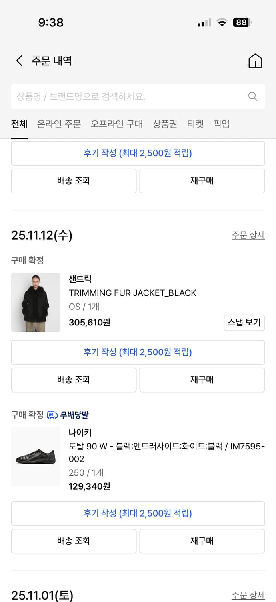276x602 pixels.
Task: Tap the search magnifier icon
Action: (x=252, y=96)
